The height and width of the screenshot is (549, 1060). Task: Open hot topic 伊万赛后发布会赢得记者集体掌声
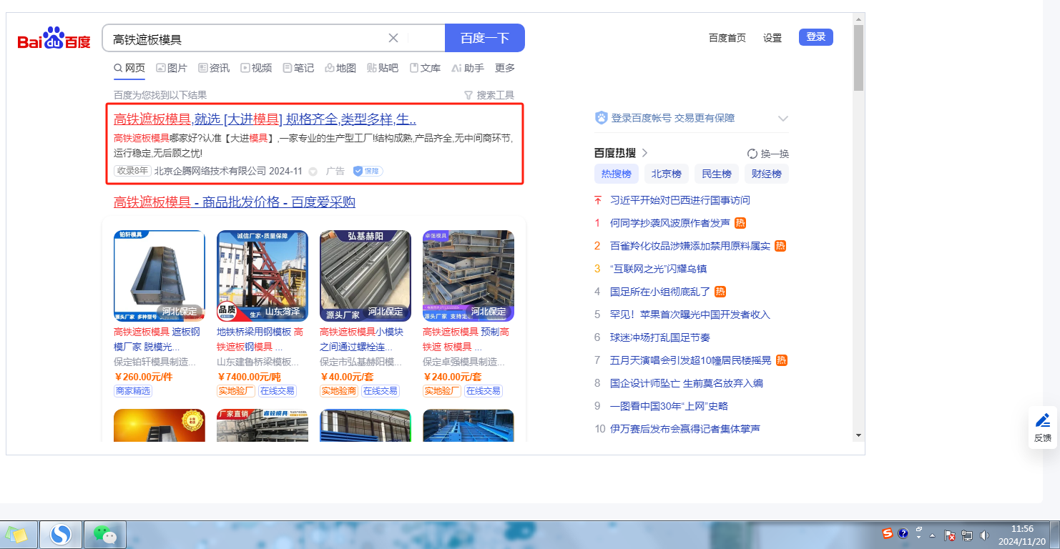coord(685,429)
